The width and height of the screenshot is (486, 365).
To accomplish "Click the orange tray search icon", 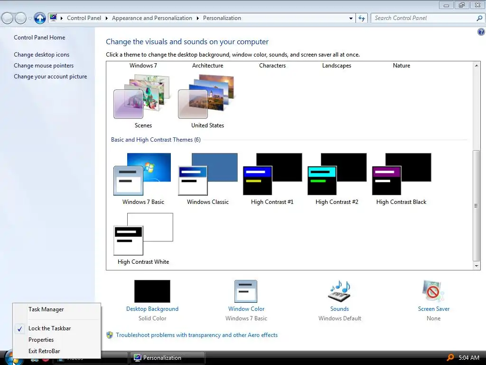I will coord(450,358).
